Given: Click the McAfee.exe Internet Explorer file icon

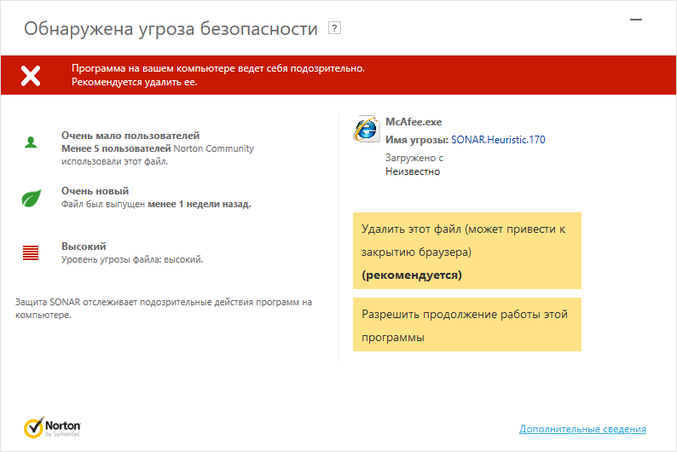Looking at the screenshot, I should tap(366, 130).
